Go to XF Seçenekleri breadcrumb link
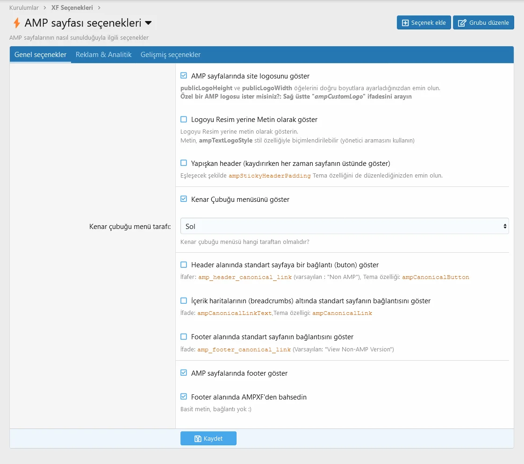The width and height of the screenshot is (524, 464). point(72,7)
